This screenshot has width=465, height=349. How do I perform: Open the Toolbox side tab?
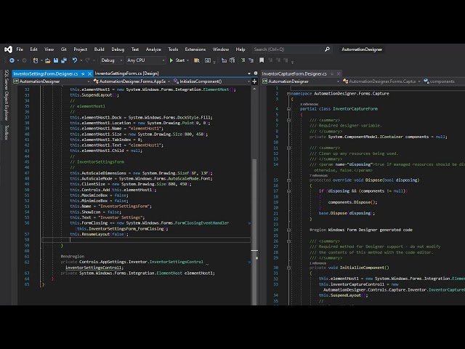click(x=7, y=132)
